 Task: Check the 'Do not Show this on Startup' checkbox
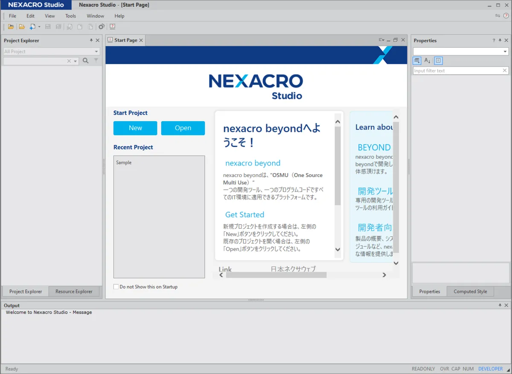(x=116, y=287)
